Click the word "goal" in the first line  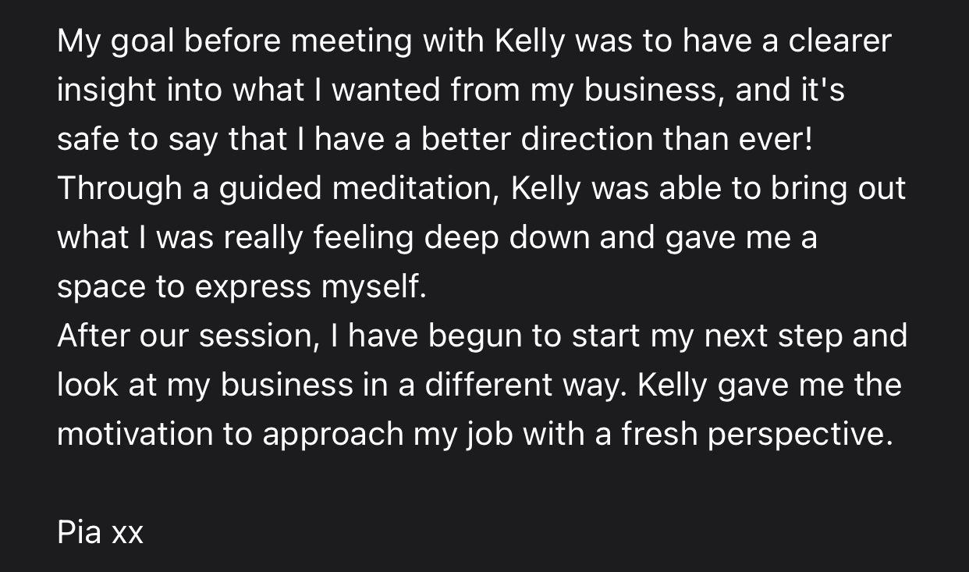coord(142,42)
